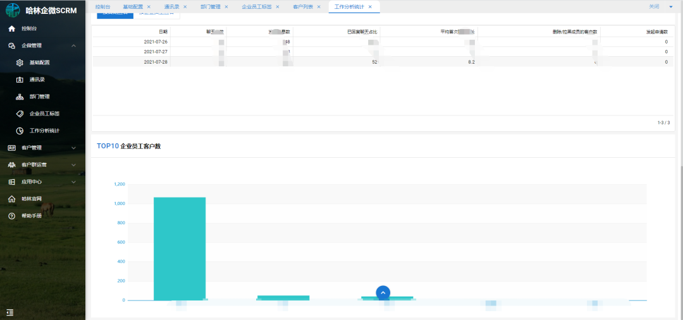Collapse the 企微管理 menu section
The height and width of the screenshot is (320, 683).
[x=74, y=45]
